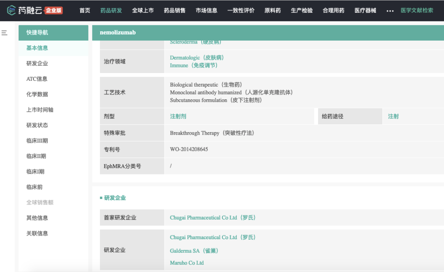The height and width of the screenshot is (272, 444).
Task: Jump to 研发企业 in quick navigation
Action: (x=37, y=63)
